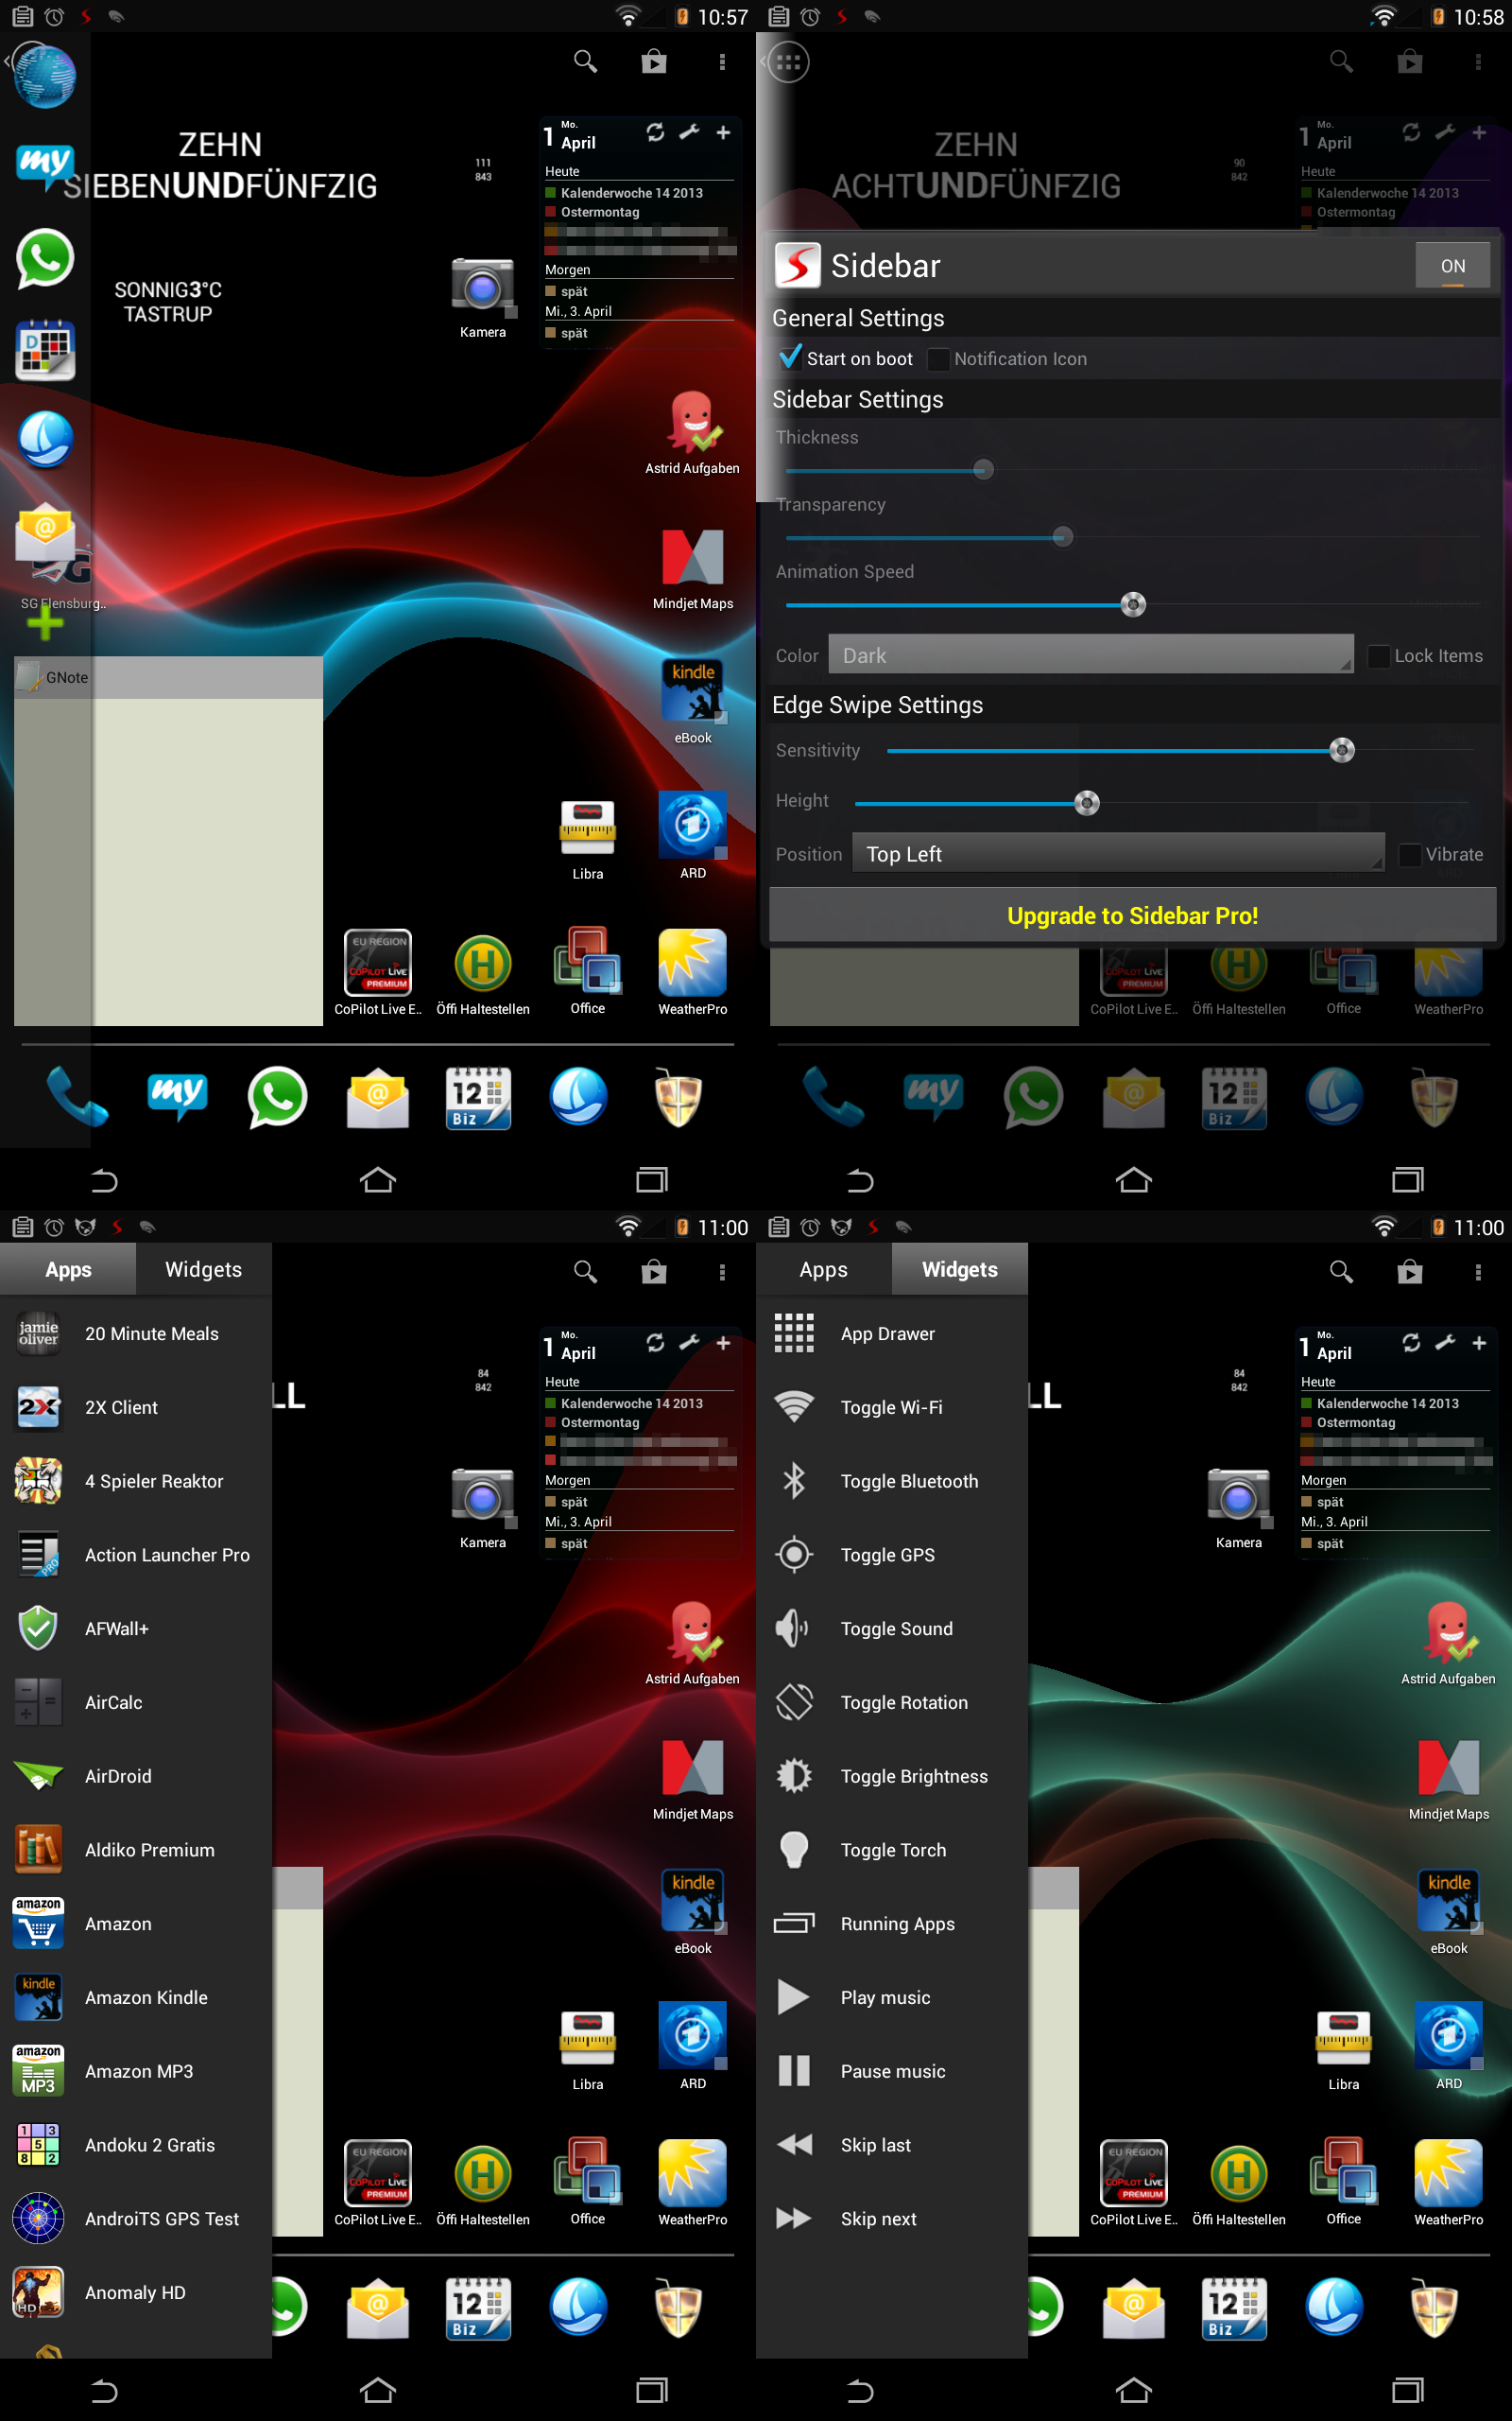Open overflow menu dots on 10:57 home screen
Viewport: 1512px width, 2421px height.
[722, 63]
